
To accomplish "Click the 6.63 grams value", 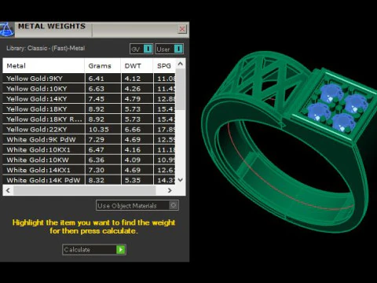I will point(96,89).
